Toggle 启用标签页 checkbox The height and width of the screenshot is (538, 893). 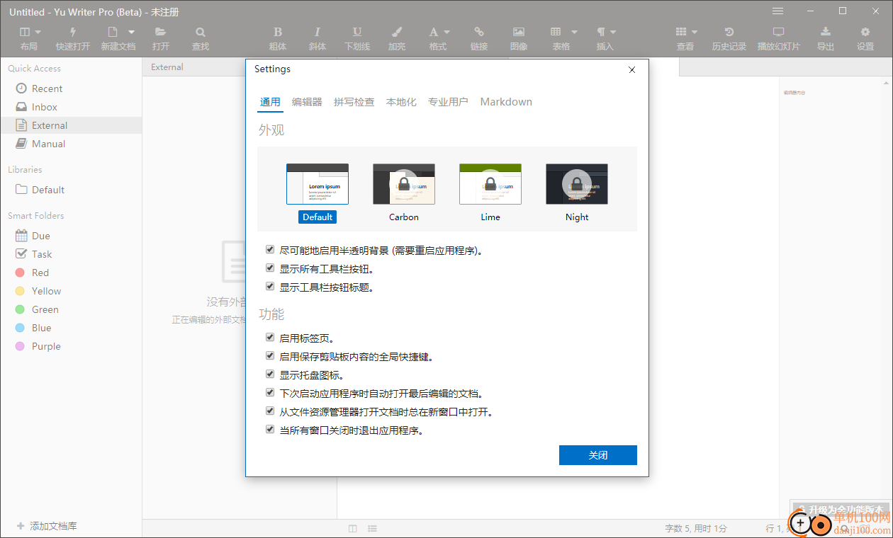pos(270,338)
